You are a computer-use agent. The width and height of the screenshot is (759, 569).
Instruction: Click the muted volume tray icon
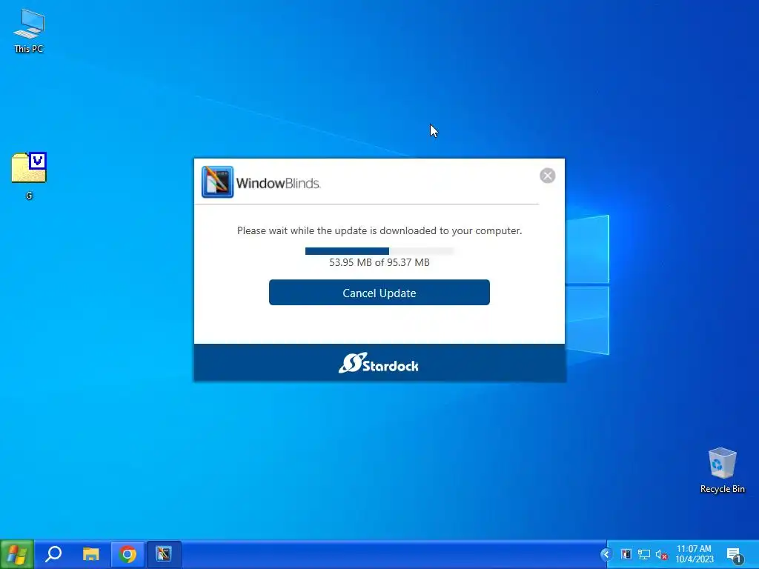[x=662, y=554]
